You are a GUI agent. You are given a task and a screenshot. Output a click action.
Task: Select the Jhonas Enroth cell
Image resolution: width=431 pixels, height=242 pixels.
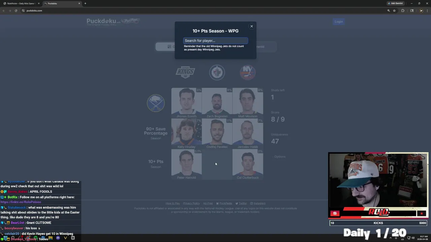(187, 103)
